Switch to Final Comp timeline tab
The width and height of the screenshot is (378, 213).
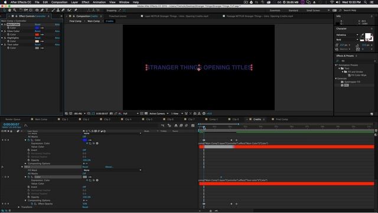click(282, 120)
